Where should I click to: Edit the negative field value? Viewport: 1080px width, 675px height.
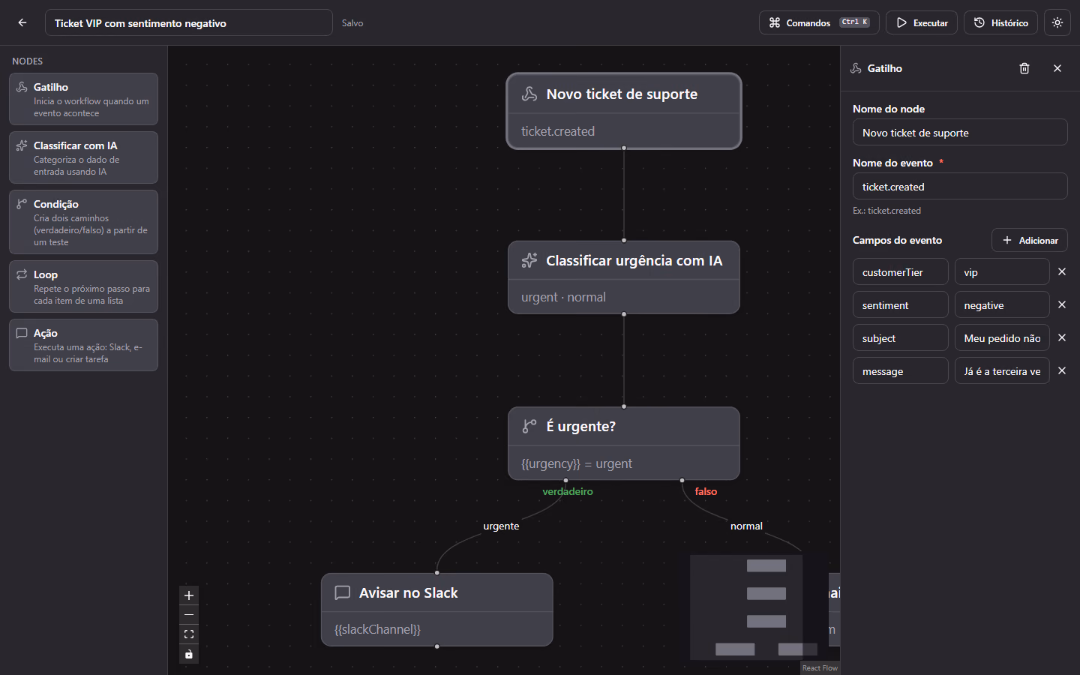pyautogui.click(x=1002, y=304)
